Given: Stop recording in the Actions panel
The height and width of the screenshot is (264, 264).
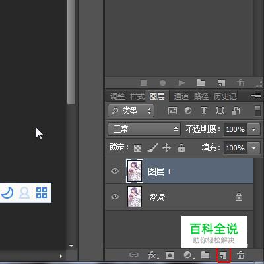Looking at the screenshot, I should coord(144,83).
